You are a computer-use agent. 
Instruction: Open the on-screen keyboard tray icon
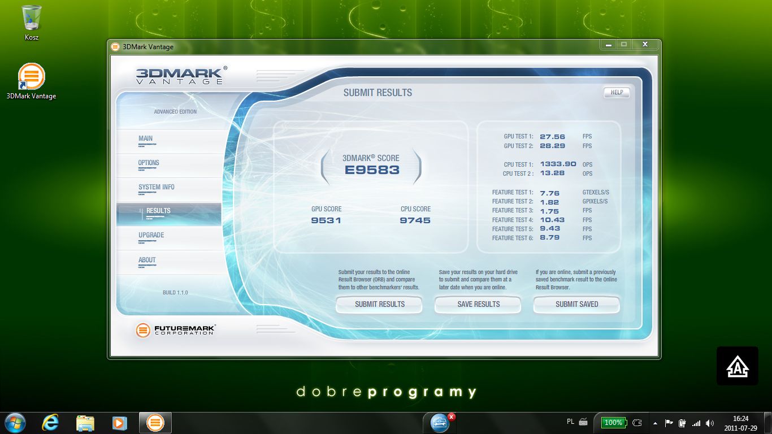coord(583,422)
